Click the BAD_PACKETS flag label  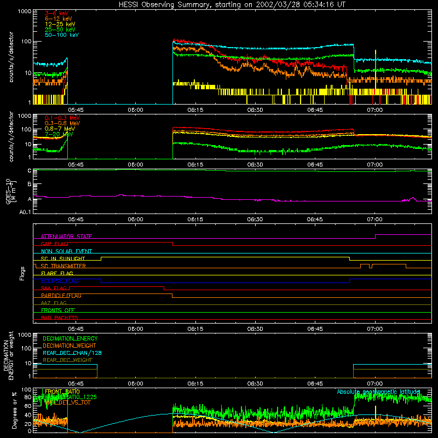click(59, 318)
